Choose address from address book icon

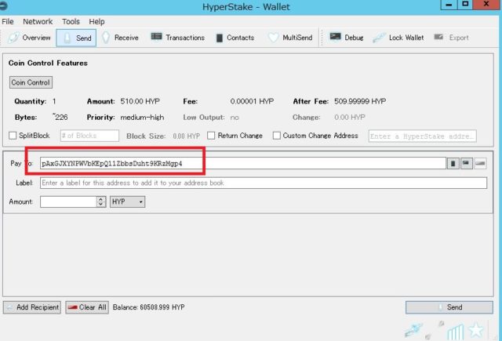coord(453,164)
